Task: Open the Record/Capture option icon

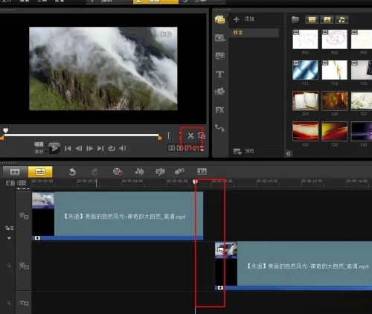Action: (118, 172)
